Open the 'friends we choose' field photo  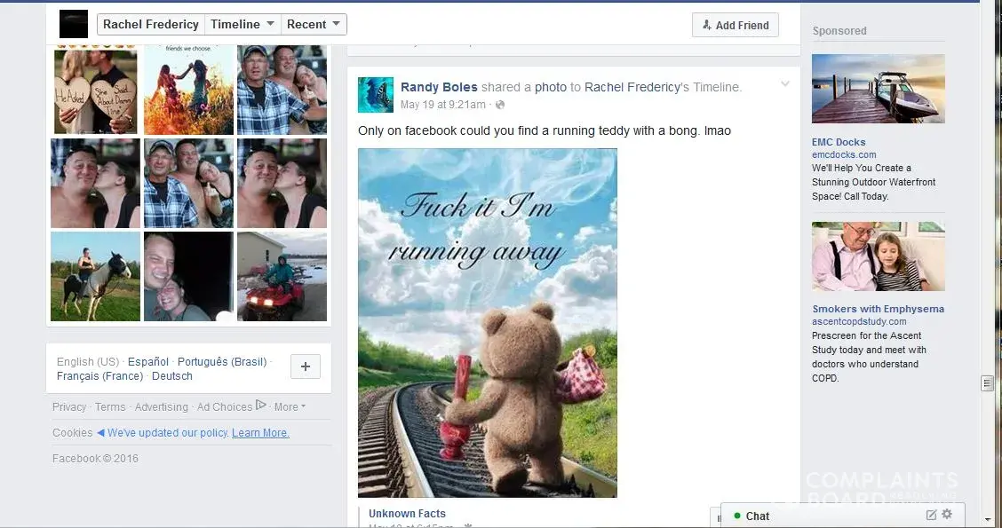point(188,90)
